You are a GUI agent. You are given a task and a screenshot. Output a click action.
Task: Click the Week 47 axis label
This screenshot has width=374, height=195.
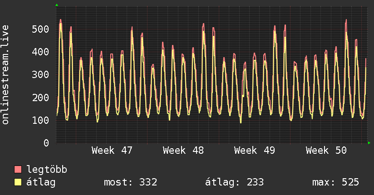[112, 151]
